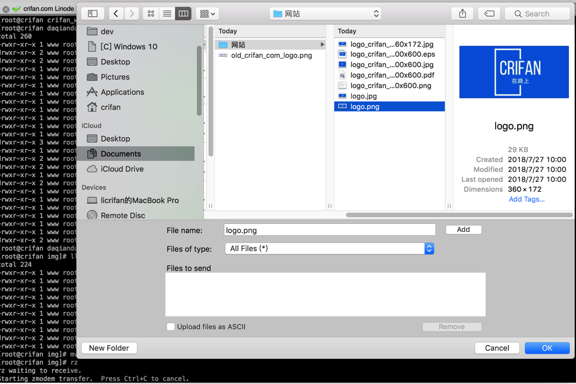Click Add Tags… link
The image size is (576, 384).
click(x=526, y=199)
